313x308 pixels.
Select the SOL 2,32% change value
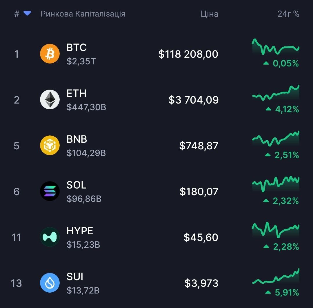click(x=286, y=201)
